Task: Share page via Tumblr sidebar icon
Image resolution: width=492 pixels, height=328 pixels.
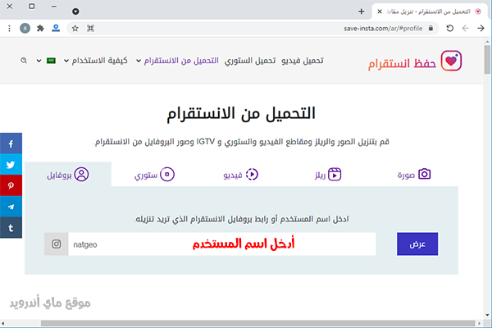Action: point(11,228)
